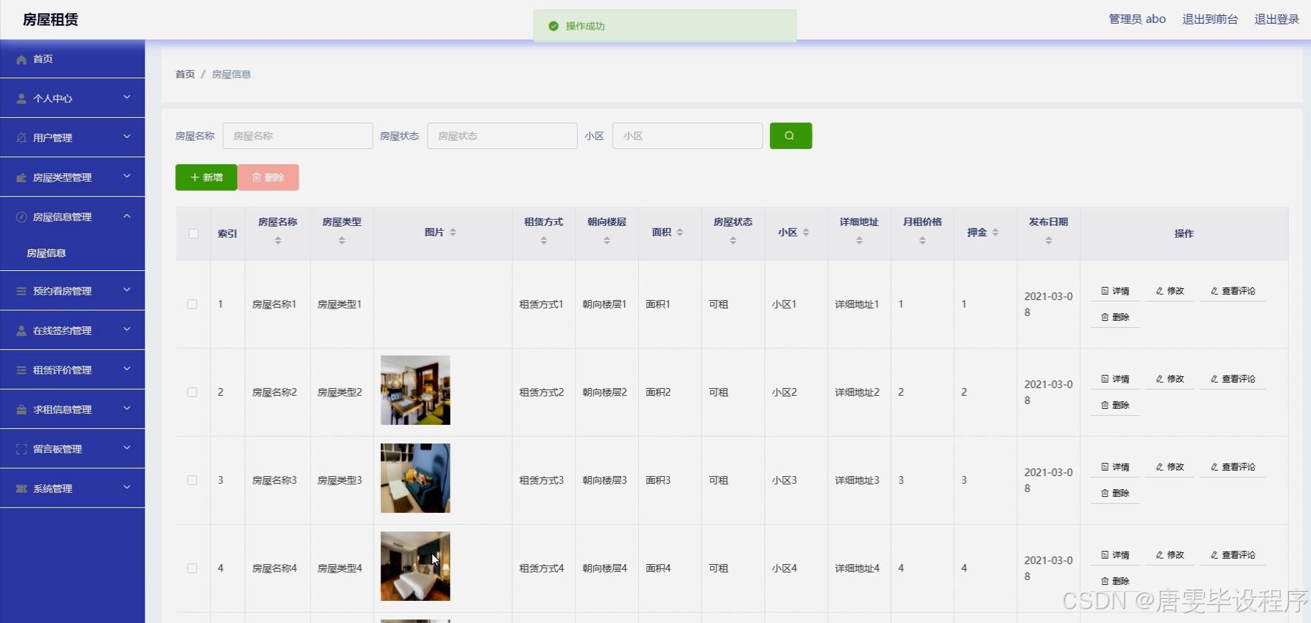1311x623 pixels.
Task: Click the green 新增 button
Action: coord(206,177)
